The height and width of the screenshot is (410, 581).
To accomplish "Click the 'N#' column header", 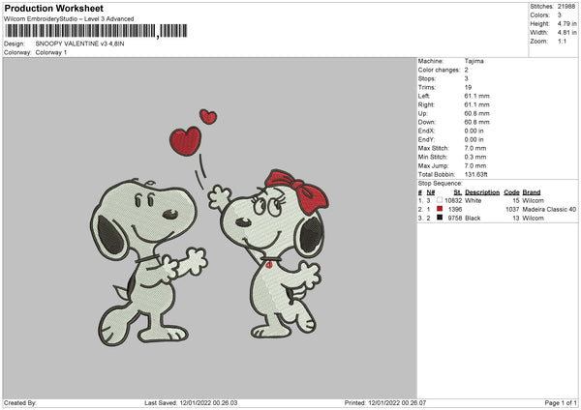I will pyautogui.click(x=431, y=192).
